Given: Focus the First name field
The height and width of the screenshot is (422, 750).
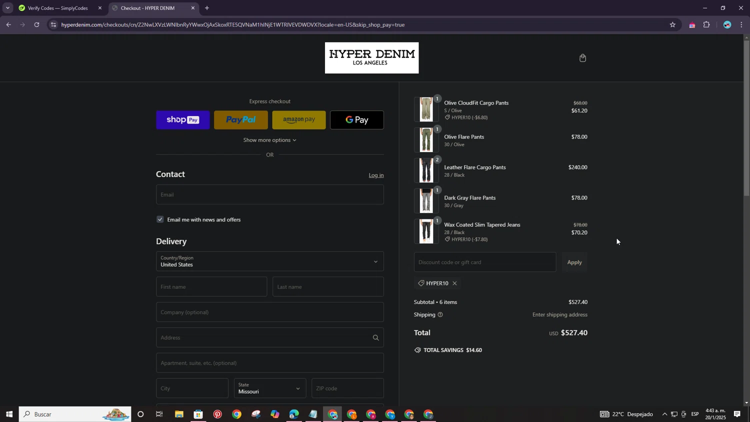Looking at the screenshot, I should coord(211,287).
